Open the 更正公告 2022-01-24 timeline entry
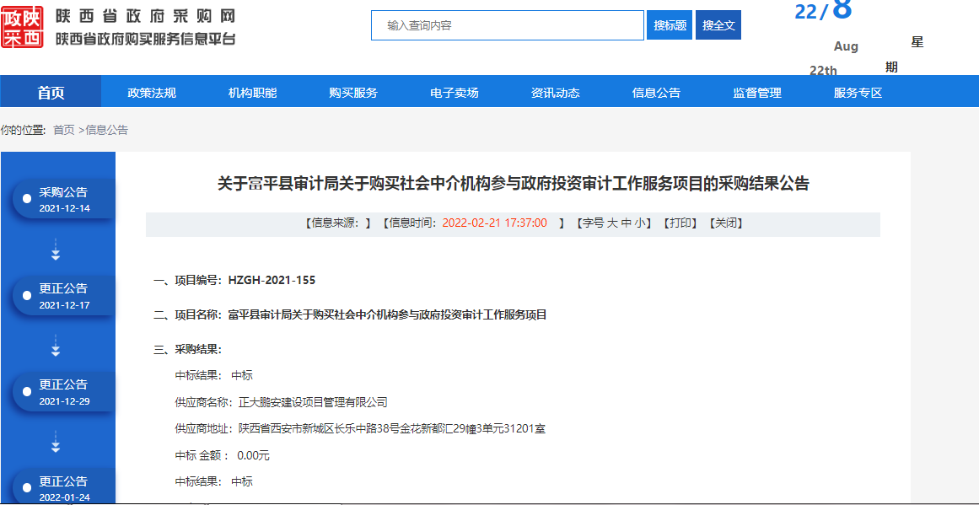Image resolution: width=979 pixels, height=505 pixels. [63, 488]
